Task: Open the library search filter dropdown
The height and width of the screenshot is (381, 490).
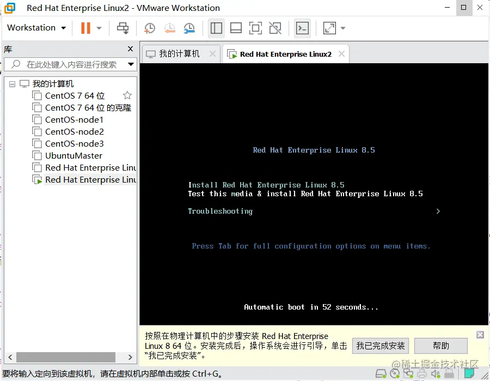Action: coord(131,64)
